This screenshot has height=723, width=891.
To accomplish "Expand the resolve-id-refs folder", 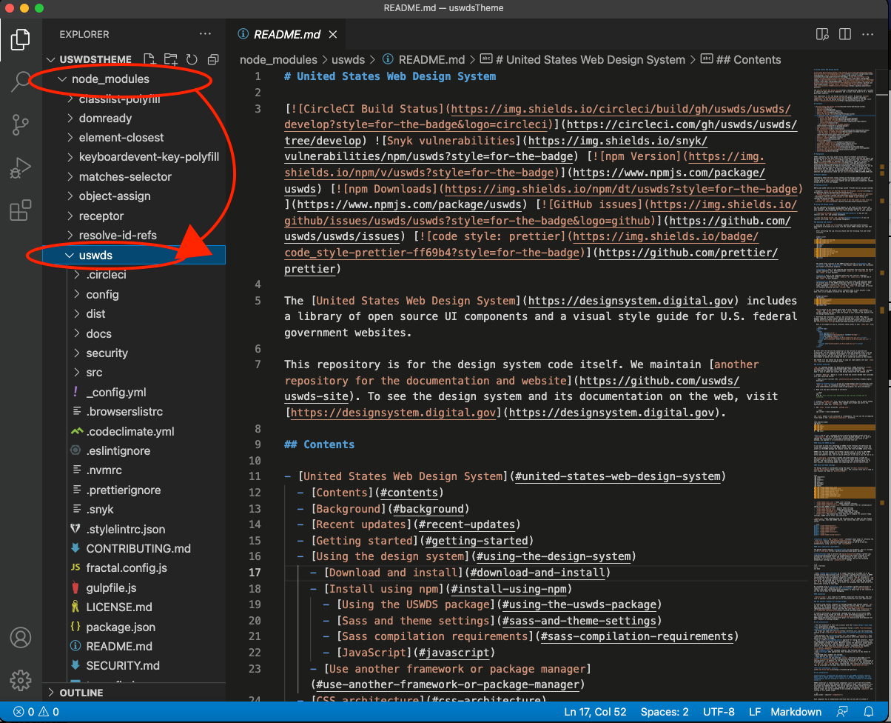I will 134,236.
